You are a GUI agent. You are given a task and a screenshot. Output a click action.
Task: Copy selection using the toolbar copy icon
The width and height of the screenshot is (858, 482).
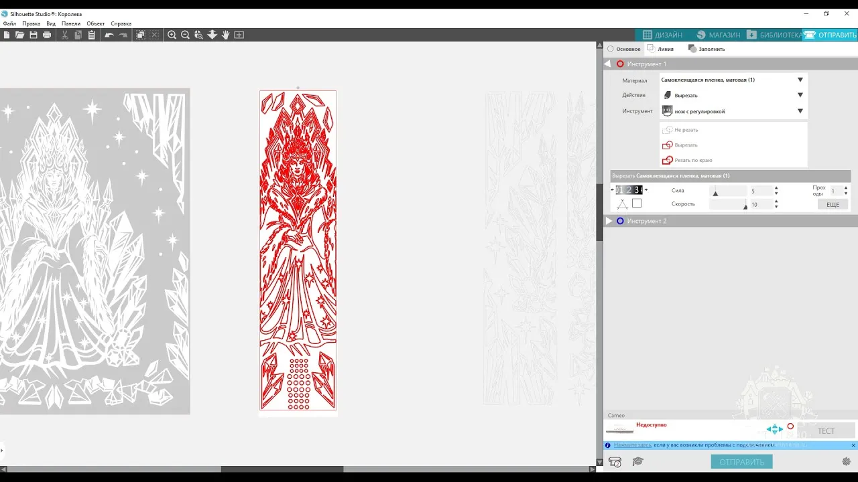click(78, 35)
